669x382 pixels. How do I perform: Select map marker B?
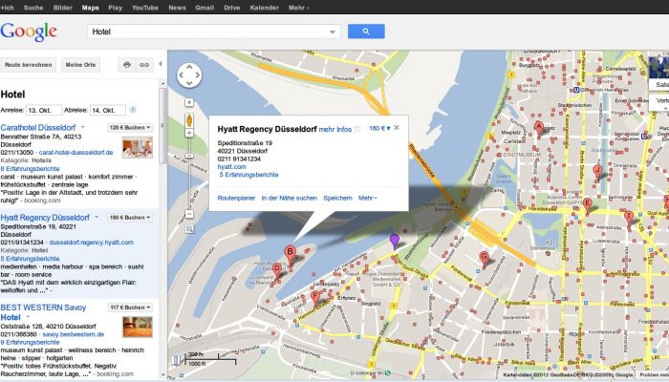tap(291, 253)
